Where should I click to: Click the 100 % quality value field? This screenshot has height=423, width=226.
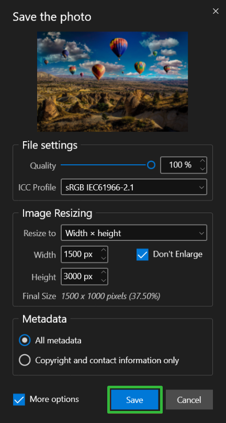coord(180,165)
